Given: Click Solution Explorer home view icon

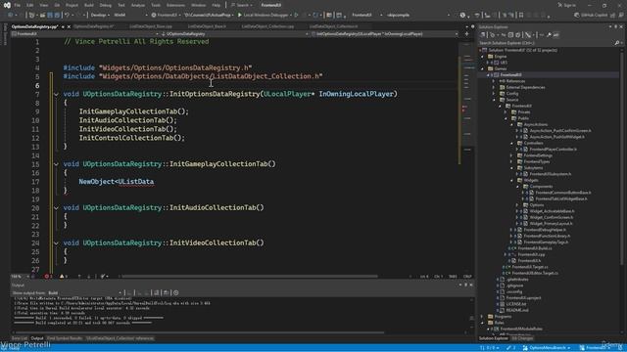Looking at the screenshot, I should [483, 35].
